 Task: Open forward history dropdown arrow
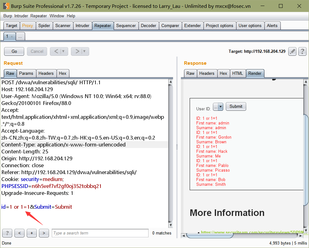[84, 51]
